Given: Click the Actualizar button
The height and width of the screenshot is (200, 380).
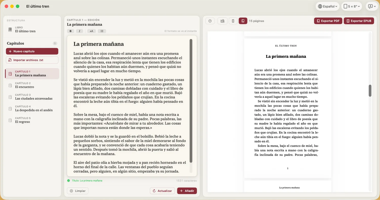Looking at the screenshot, I should 162,191.
